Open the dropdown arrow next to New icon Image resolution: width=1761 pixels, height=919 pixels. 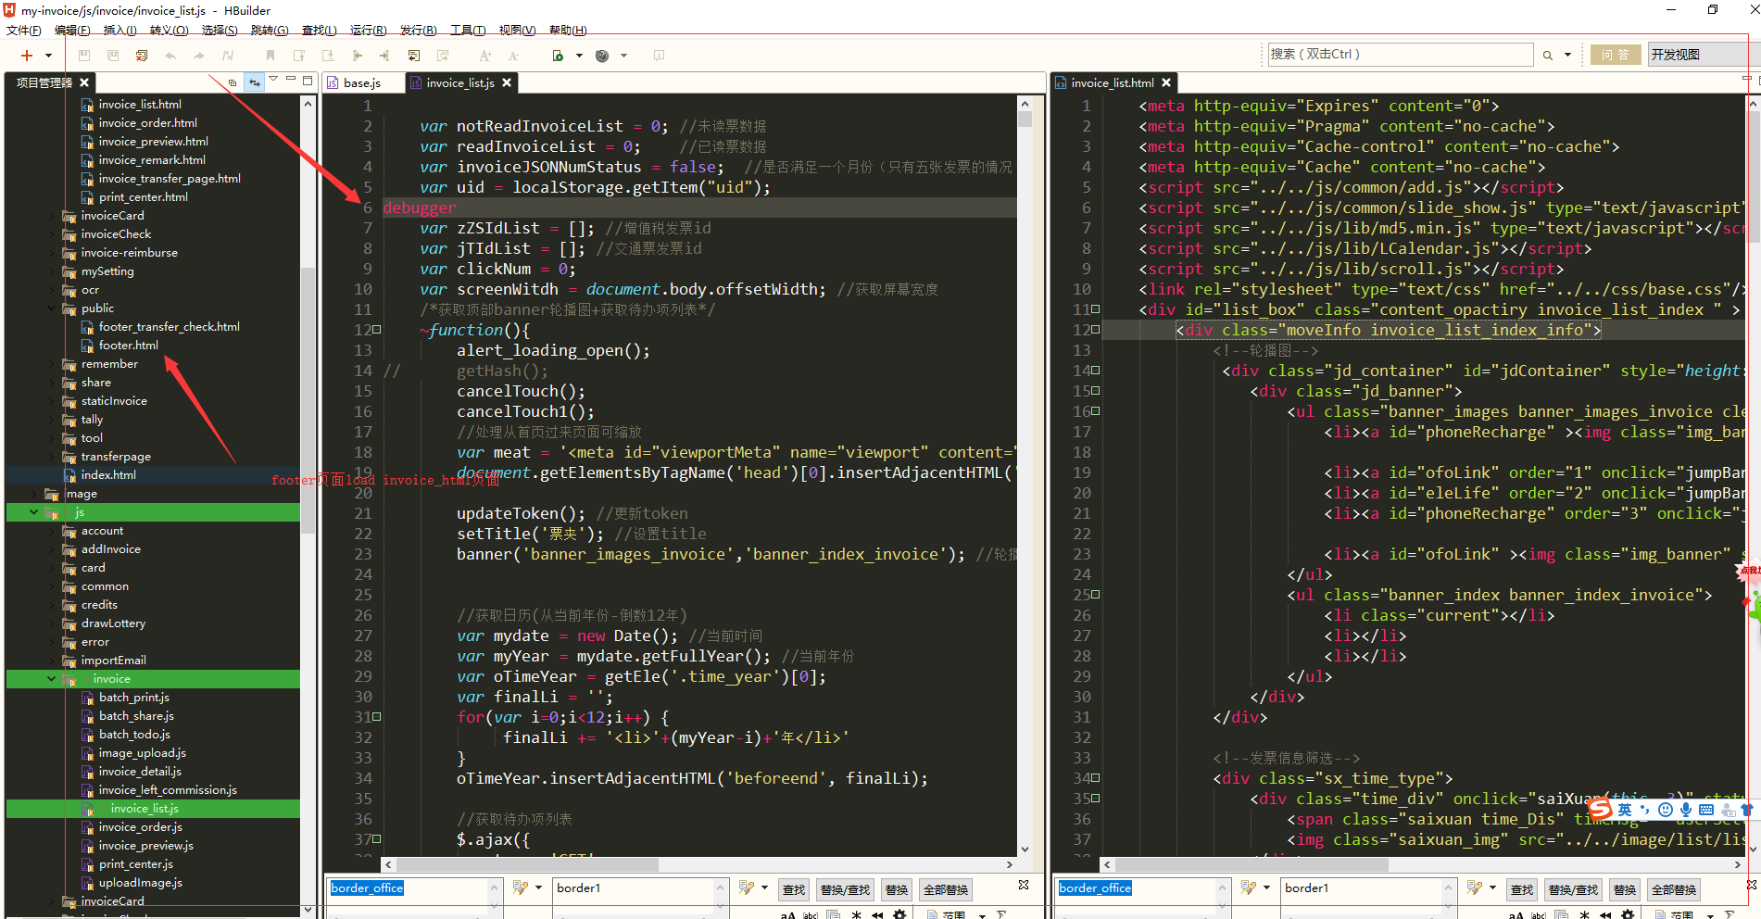pos(48,56)
